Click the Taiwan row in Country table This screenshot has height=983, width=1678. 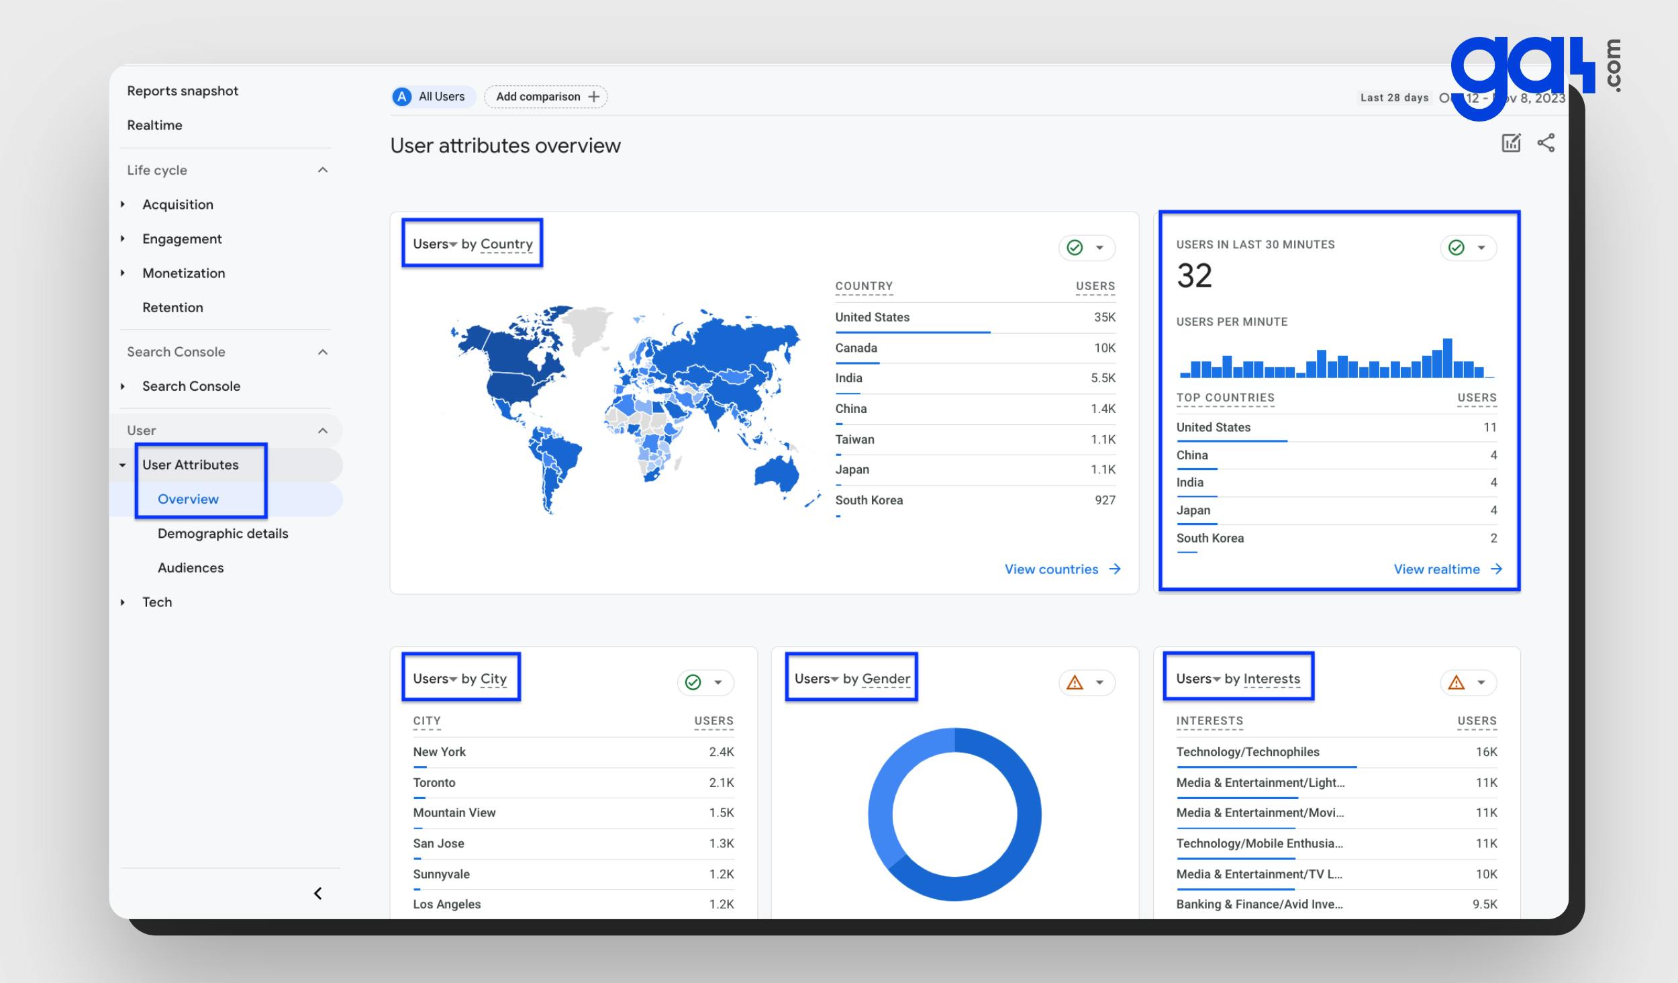(975, 439)
